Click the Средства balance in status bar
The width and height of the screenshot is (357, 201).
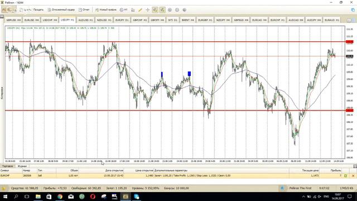click(25, 188)
